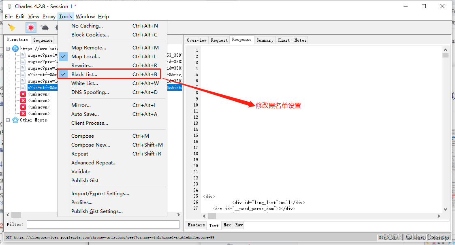This screenshot has width=455, height=245.
Task: Open the Edit menu
Action: click(20, 17)
